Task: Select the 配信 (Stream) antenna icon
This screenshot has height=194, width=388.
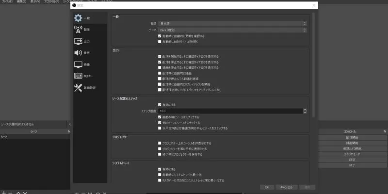Action: pyautogui.click(x=78, y=30)
